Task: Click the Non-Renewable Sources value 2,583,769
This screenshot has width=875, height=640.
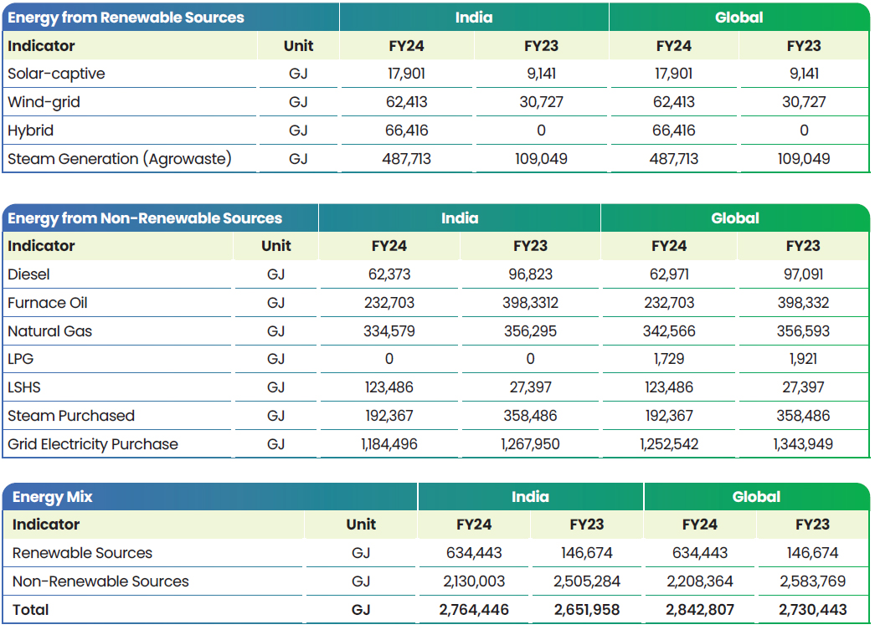Action: click(812, 581)
